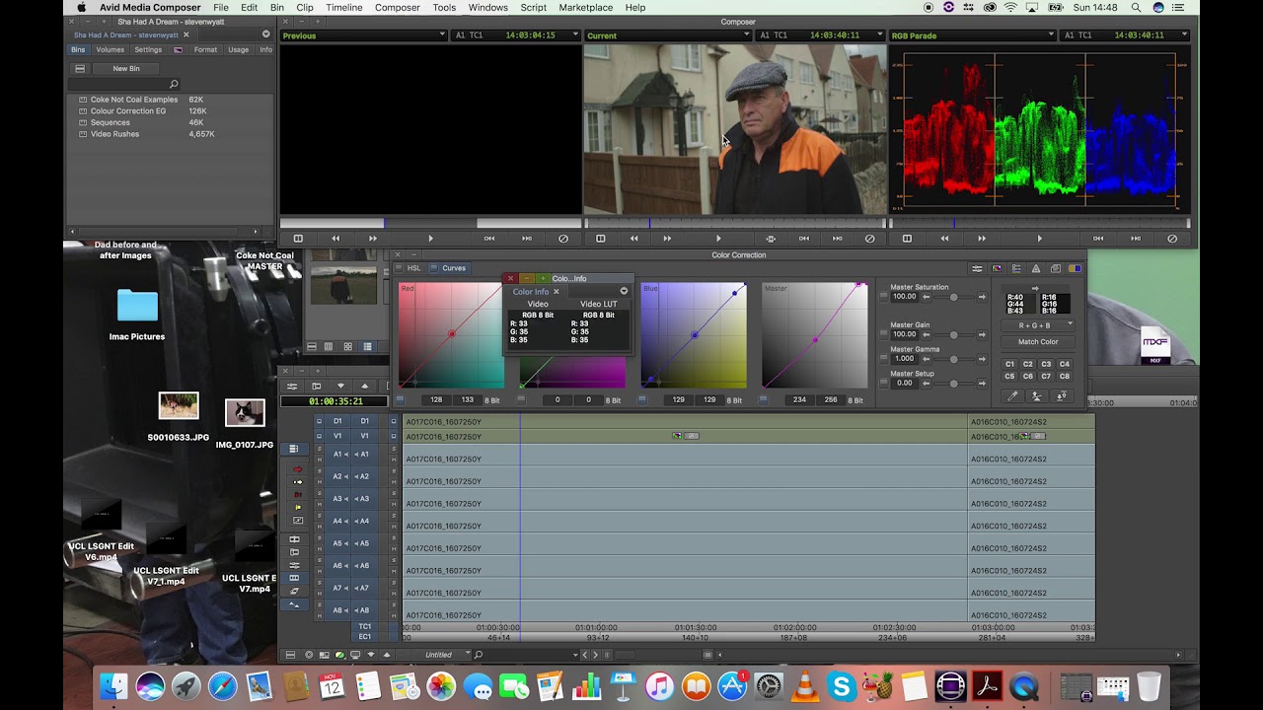Select the A1 record track button
The image size is (1263, 710).
[364, 455]
